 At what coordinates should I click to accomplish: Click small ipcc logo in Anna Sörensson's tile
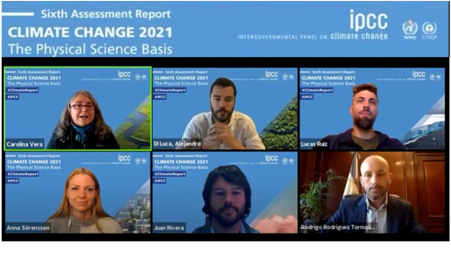tap(124, 158)
